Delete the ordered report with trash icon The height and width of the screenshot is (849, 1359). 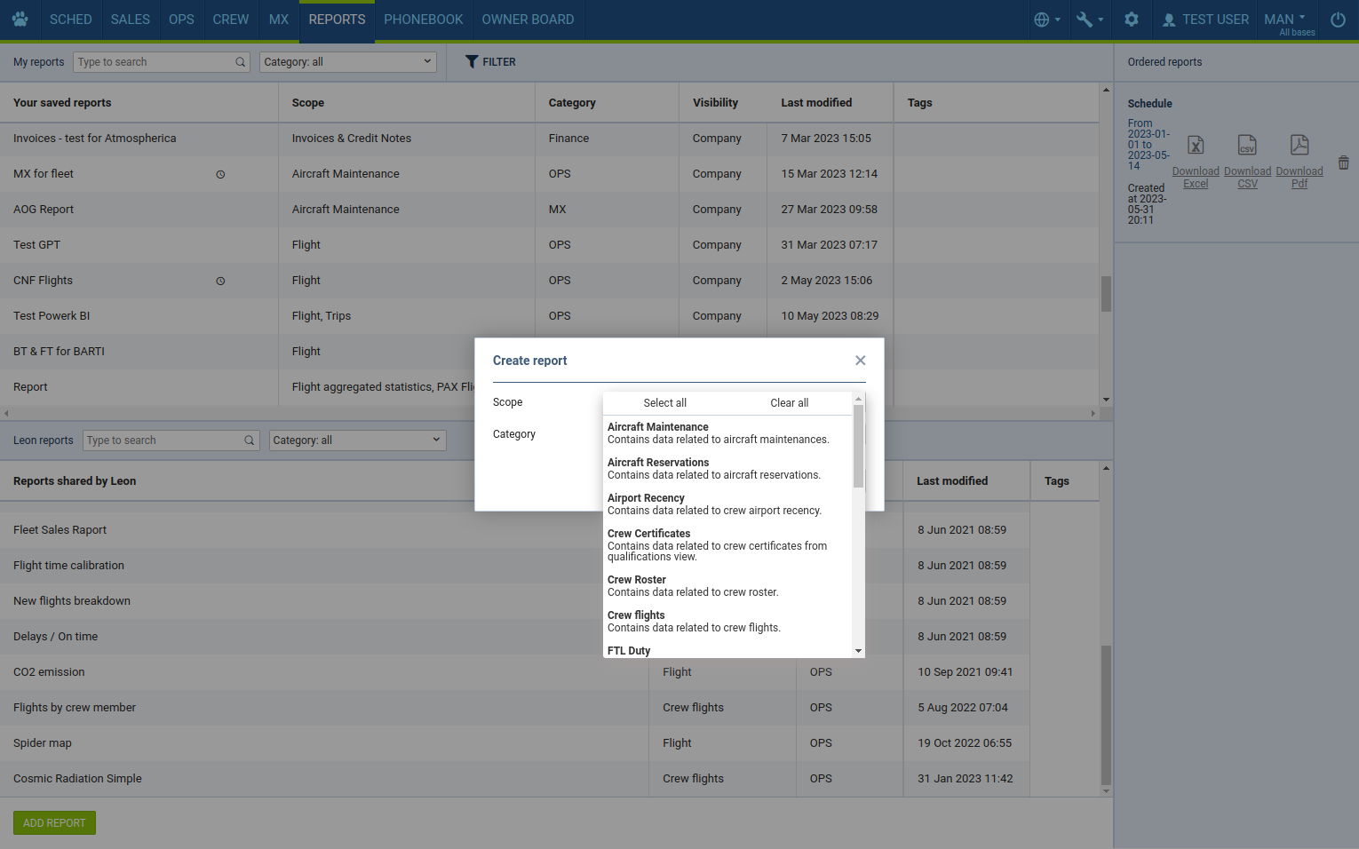click(1343, 163)
